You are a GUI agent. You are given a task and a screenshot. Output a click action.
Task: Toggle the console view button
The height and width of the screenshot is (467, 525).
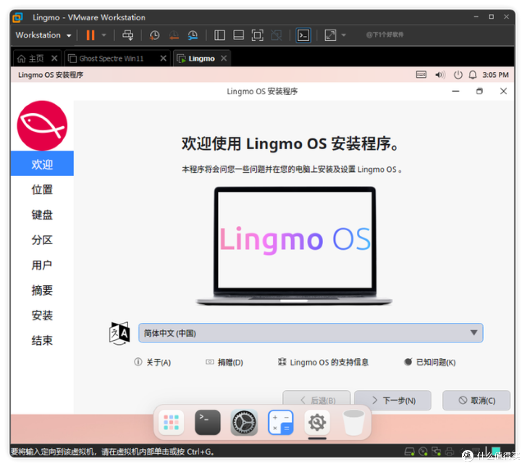click(303, 34)
